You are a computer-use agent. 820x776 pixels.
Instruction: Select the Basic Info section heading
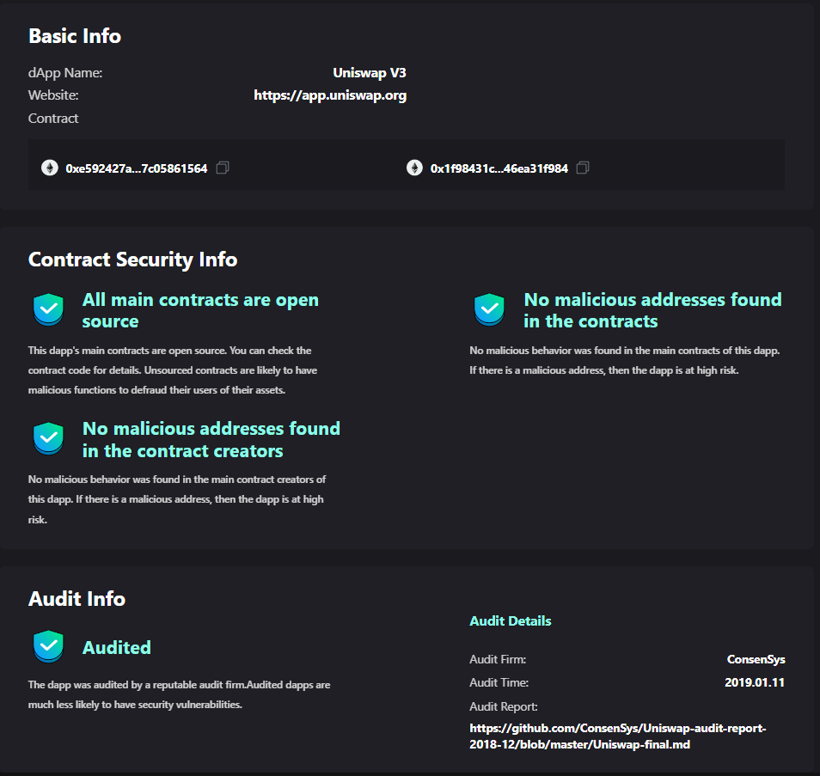tap(75, 36)
